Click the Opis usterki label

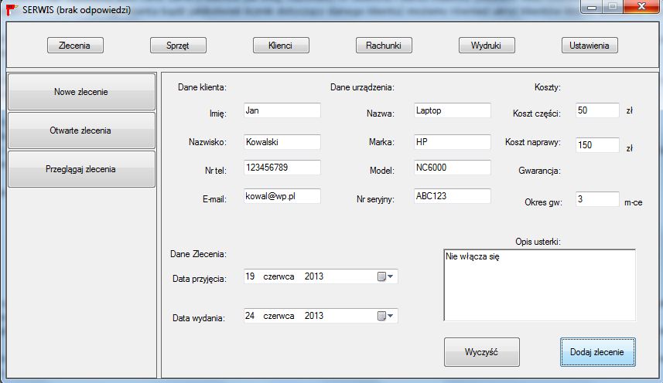538,242
